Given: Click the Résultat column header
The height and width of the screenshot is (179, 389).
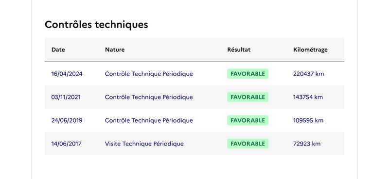Looking at the screenshot, I should (x=239, y=49).
